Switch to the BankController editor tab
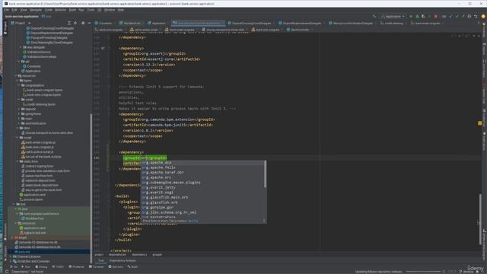This screenshot has width=487, height=274. tap(300, 30)
